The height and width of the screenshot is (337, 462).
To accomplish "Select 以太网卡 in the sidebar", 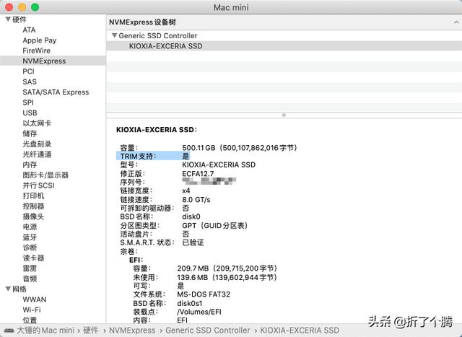I will tap(37, 123).
